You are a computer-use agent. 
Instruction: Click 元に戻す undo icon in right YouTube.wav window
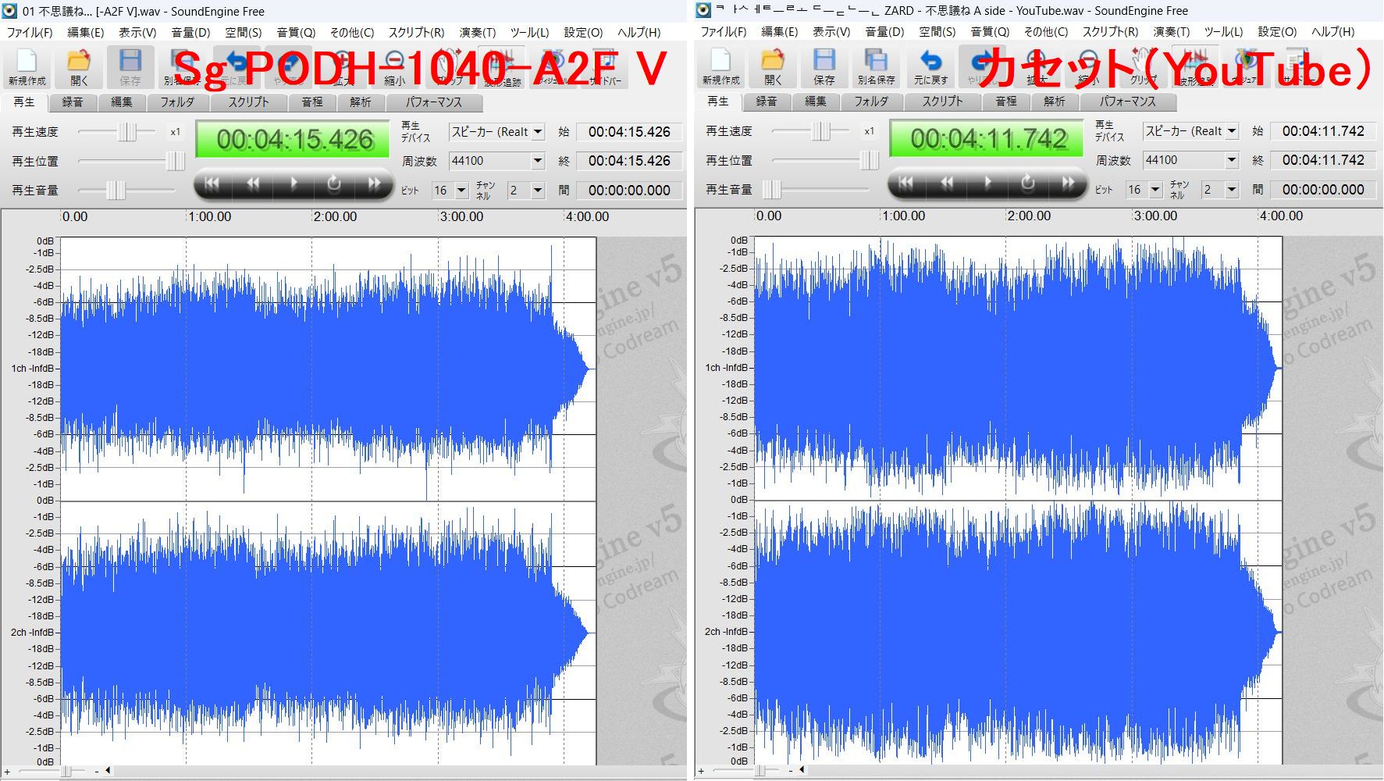point(930,66)
